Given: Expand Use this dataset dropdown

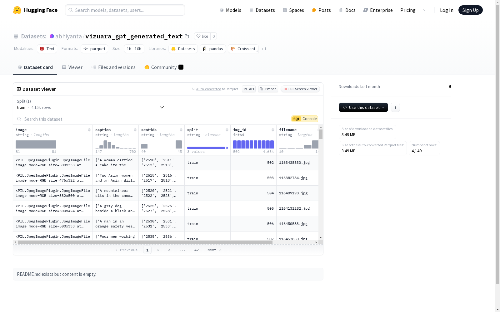Looking at the screenshot, I should coord(363,107).
